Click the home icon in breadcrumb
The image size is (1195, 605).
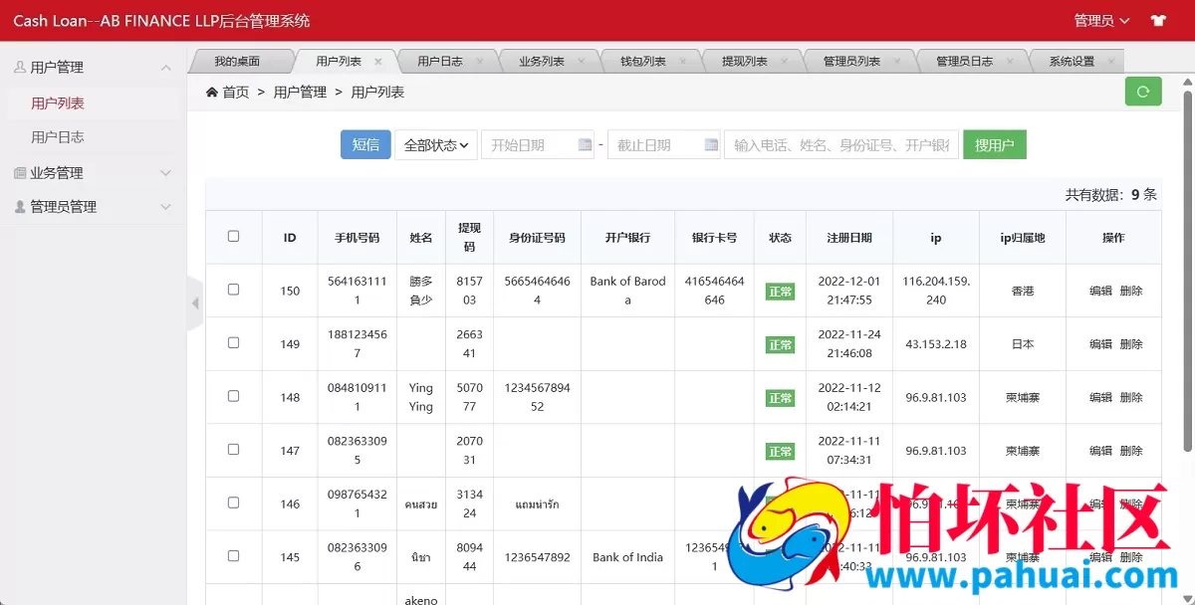[212, 92]
